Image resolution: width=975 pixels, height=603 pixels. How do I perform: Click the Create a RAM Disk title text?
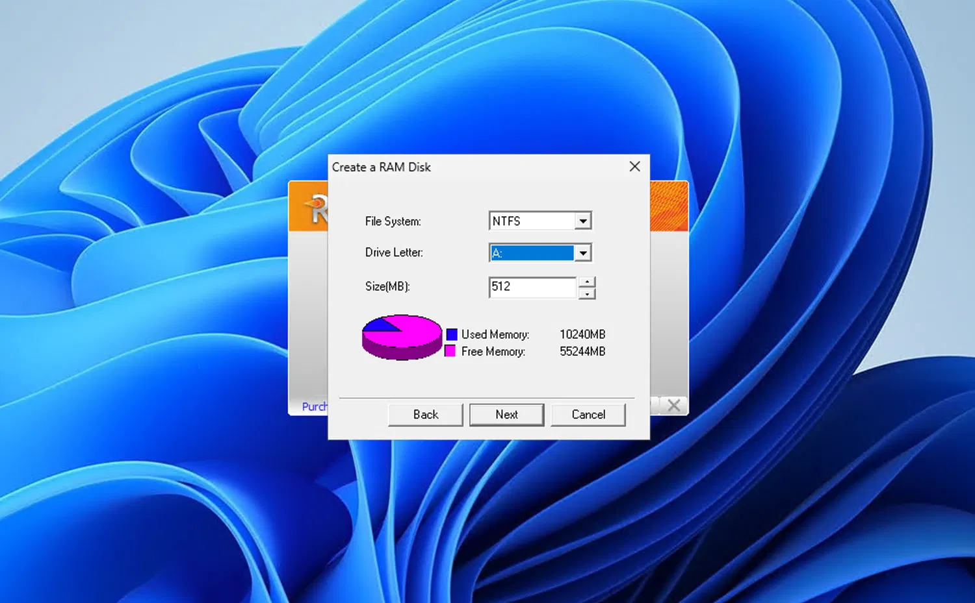(x=382, y=167)
